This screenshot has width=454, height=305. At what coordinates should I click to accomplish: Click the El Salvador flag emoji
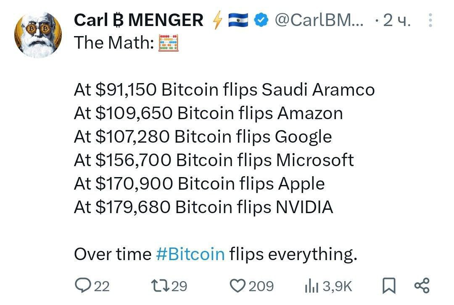click(238, 20)
